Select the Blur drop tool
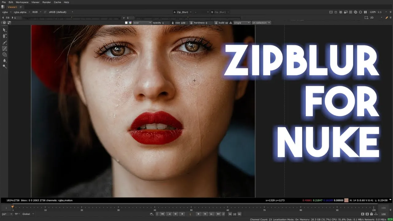 point(5,60)
